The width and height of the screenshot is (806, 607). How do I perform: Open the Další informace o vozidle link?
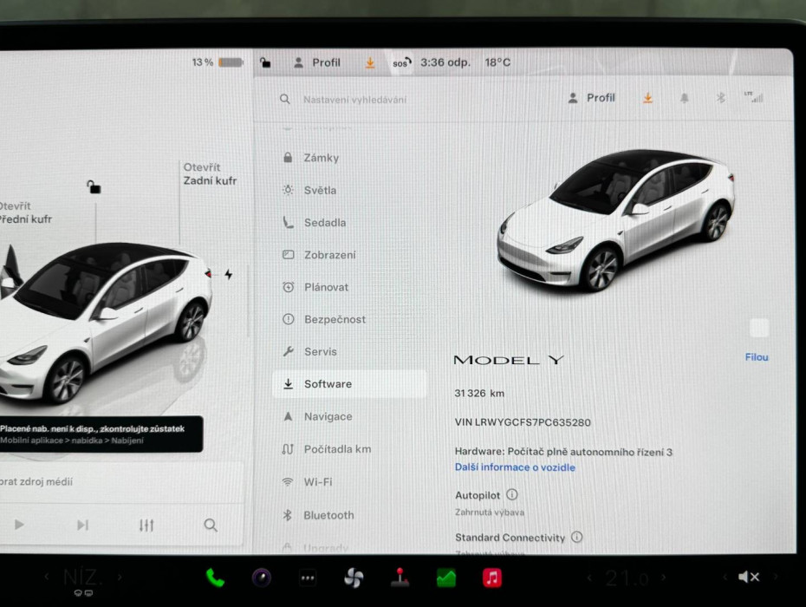(x=515, y=467)
